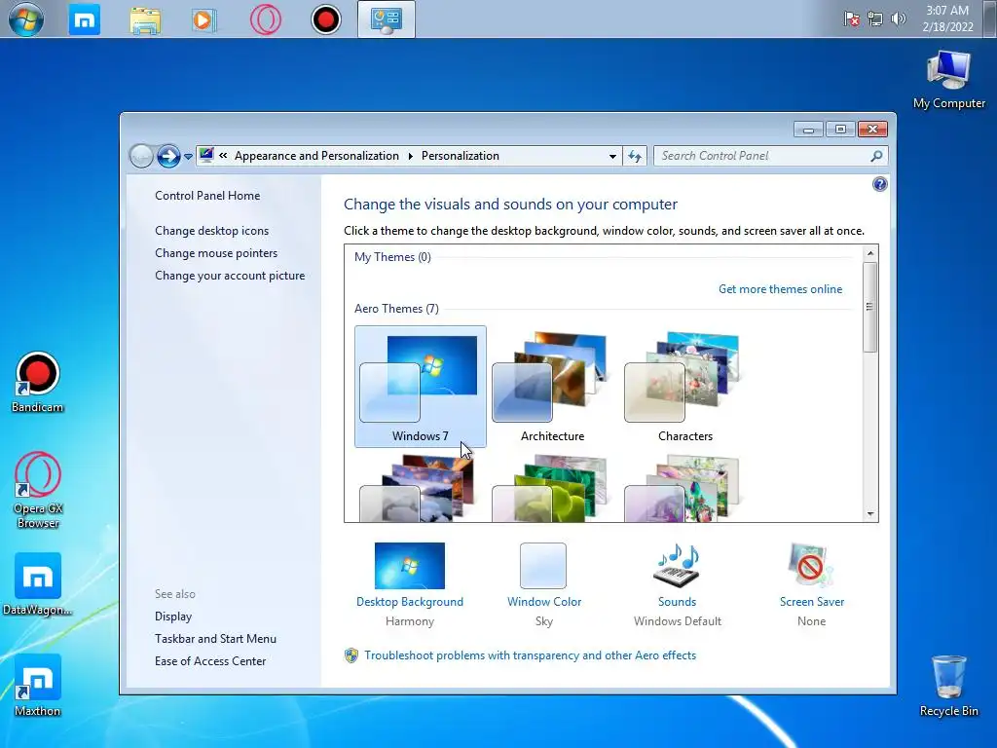Image resolution: width=997 pixels, height=748 pixels.
Task: Select the green leaves theme in second row
Action: [551, 488]
